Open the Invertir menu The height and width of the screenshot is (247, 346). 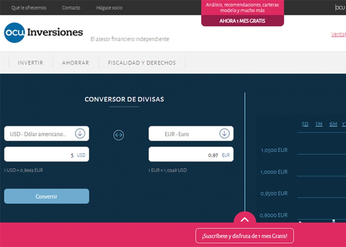click(x=31, y=63)
